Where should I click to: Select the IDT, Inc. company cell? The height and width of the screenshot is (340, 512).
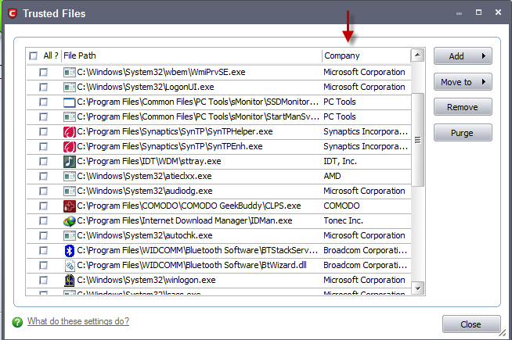pyautogui.click(x=341, y=161)
